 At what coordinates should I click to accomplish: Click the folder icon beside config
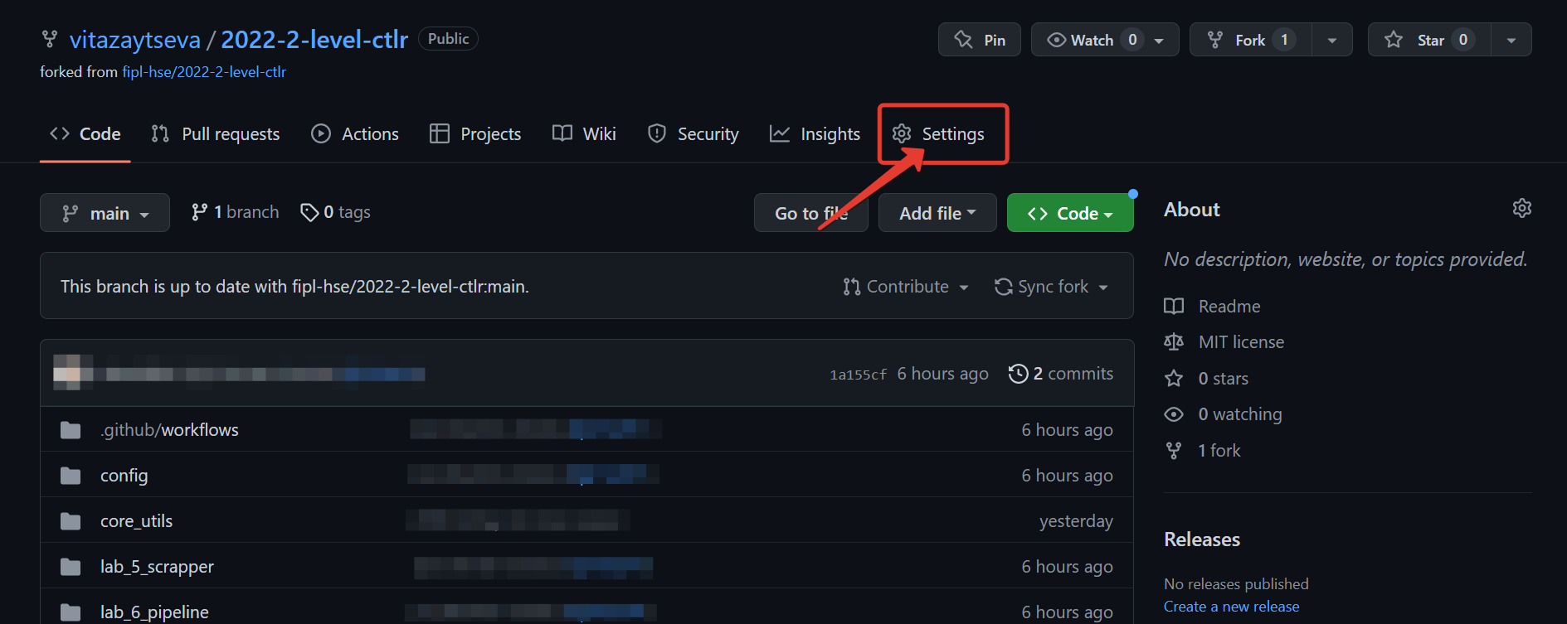pyautogui.click(x=71, y=476)
